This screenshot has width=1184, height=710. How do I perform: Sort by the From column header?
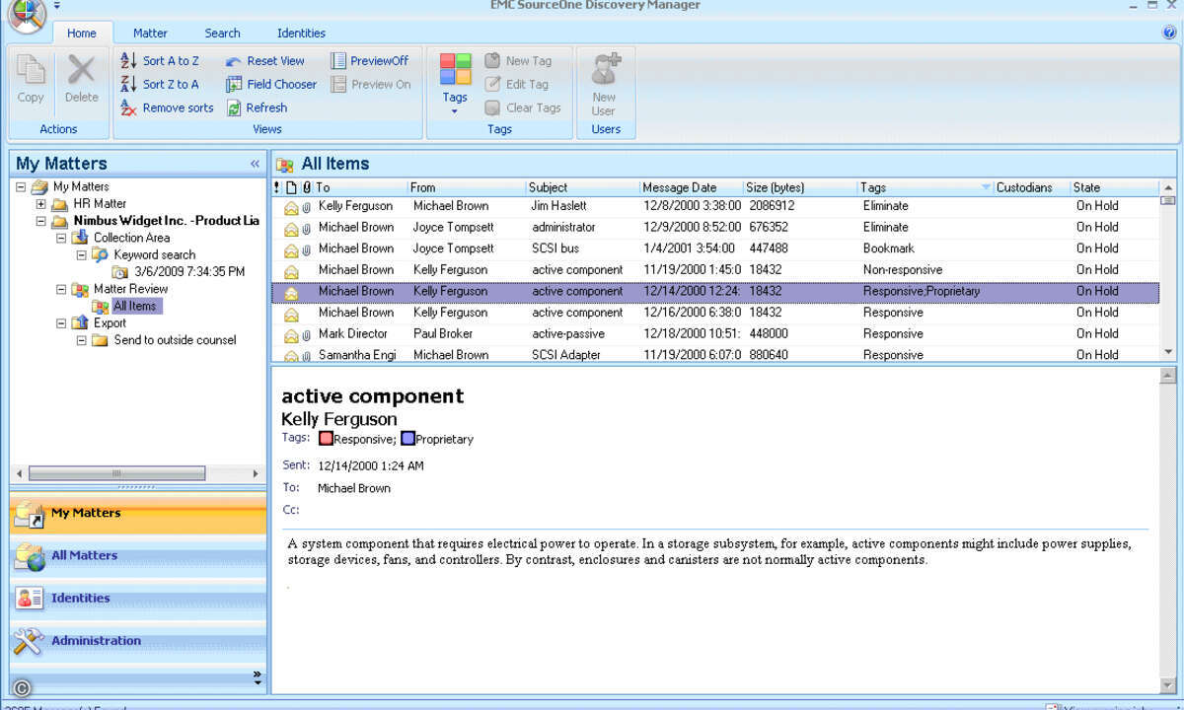pos(467,187)
